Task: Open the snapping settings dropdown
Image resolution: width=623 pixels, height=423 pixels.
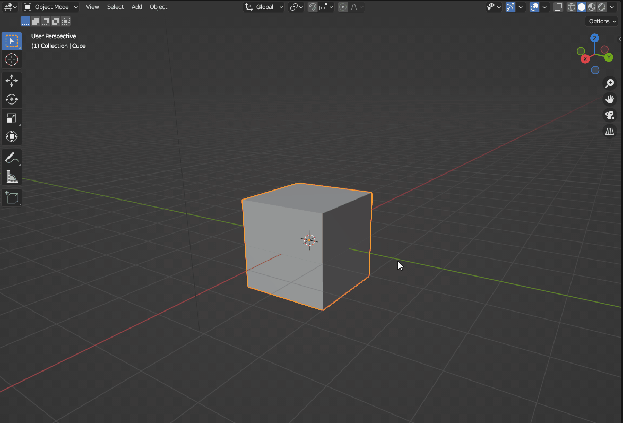Action: click(x=326, y=7)
